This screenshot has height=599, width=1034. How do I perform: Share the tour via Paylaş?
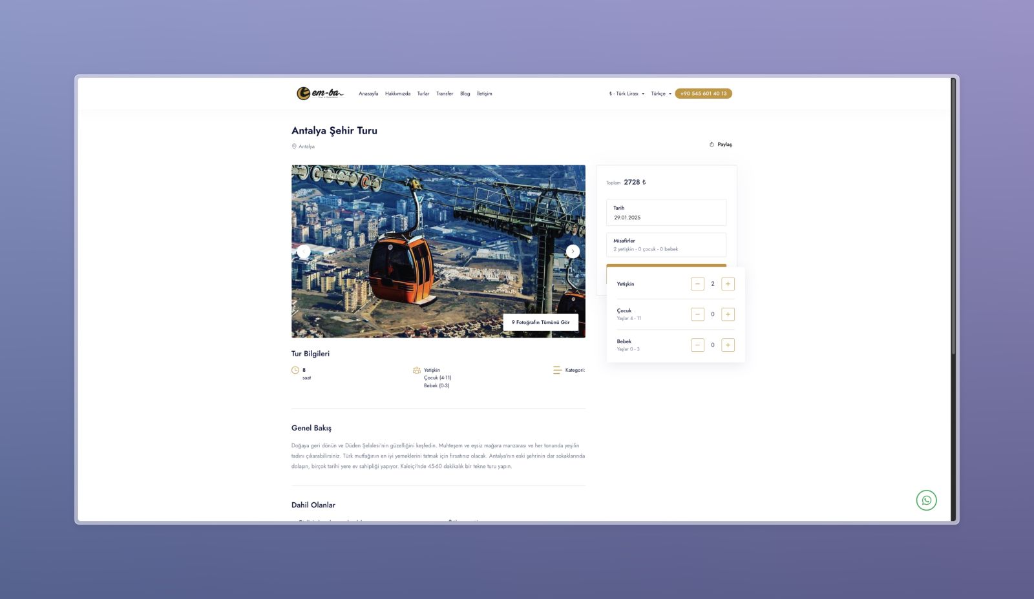(721, 145)
